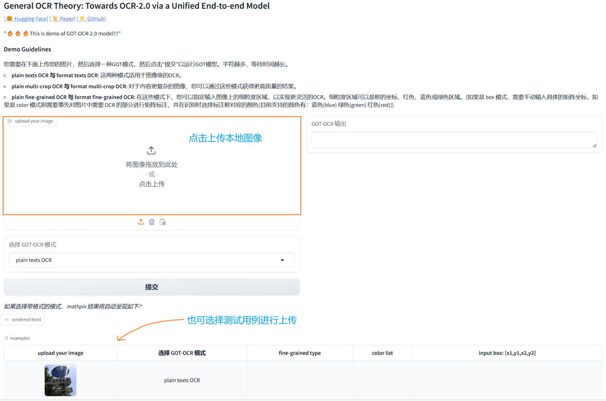
Task: Click the image icon on upload your image label
Action: tap(9, 121)
